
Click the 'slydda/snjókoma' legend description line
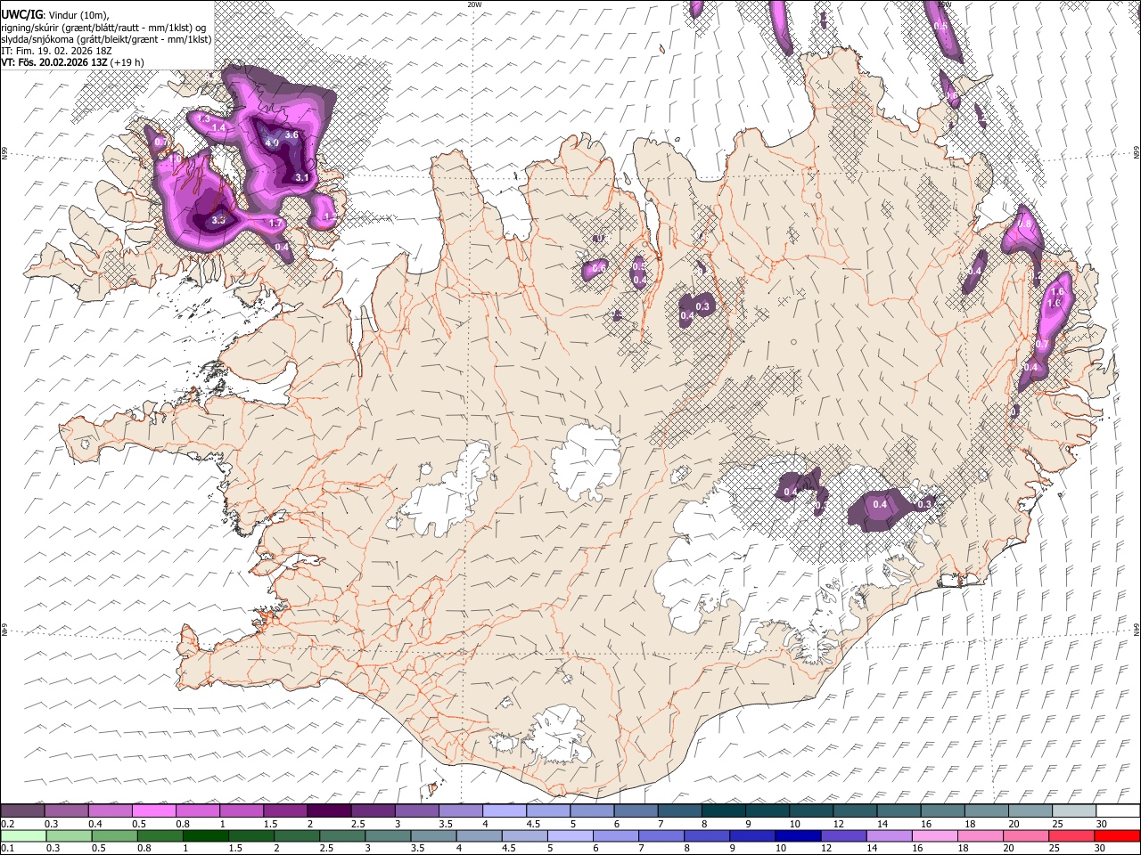coord(106,39)
